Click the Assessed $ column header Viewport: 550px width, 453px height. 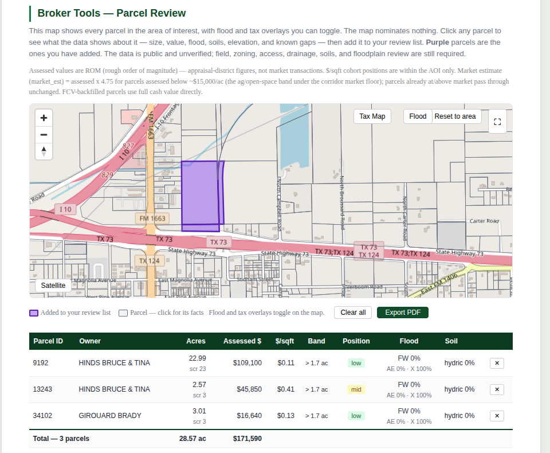(242, 341)
